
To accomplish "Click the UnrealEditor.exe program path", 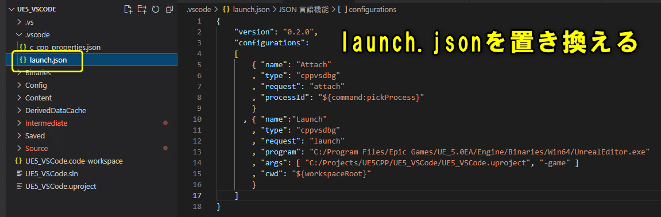I will click(x=480, y=152).
